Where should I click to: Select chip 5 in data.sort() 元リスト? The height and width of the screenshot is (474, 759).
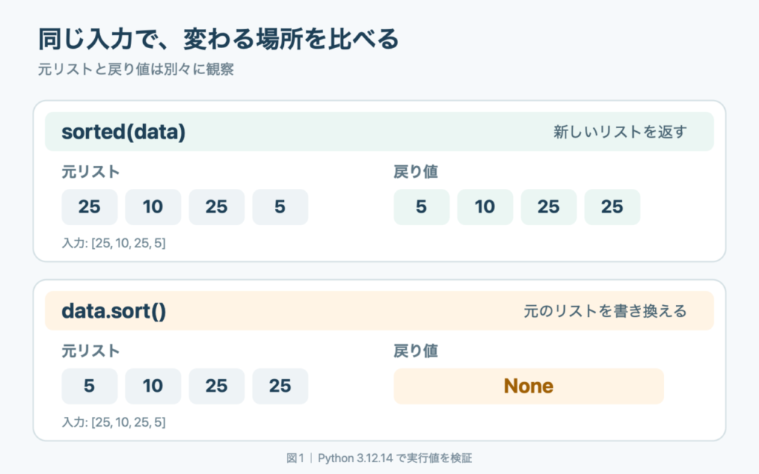coord(89,386)
